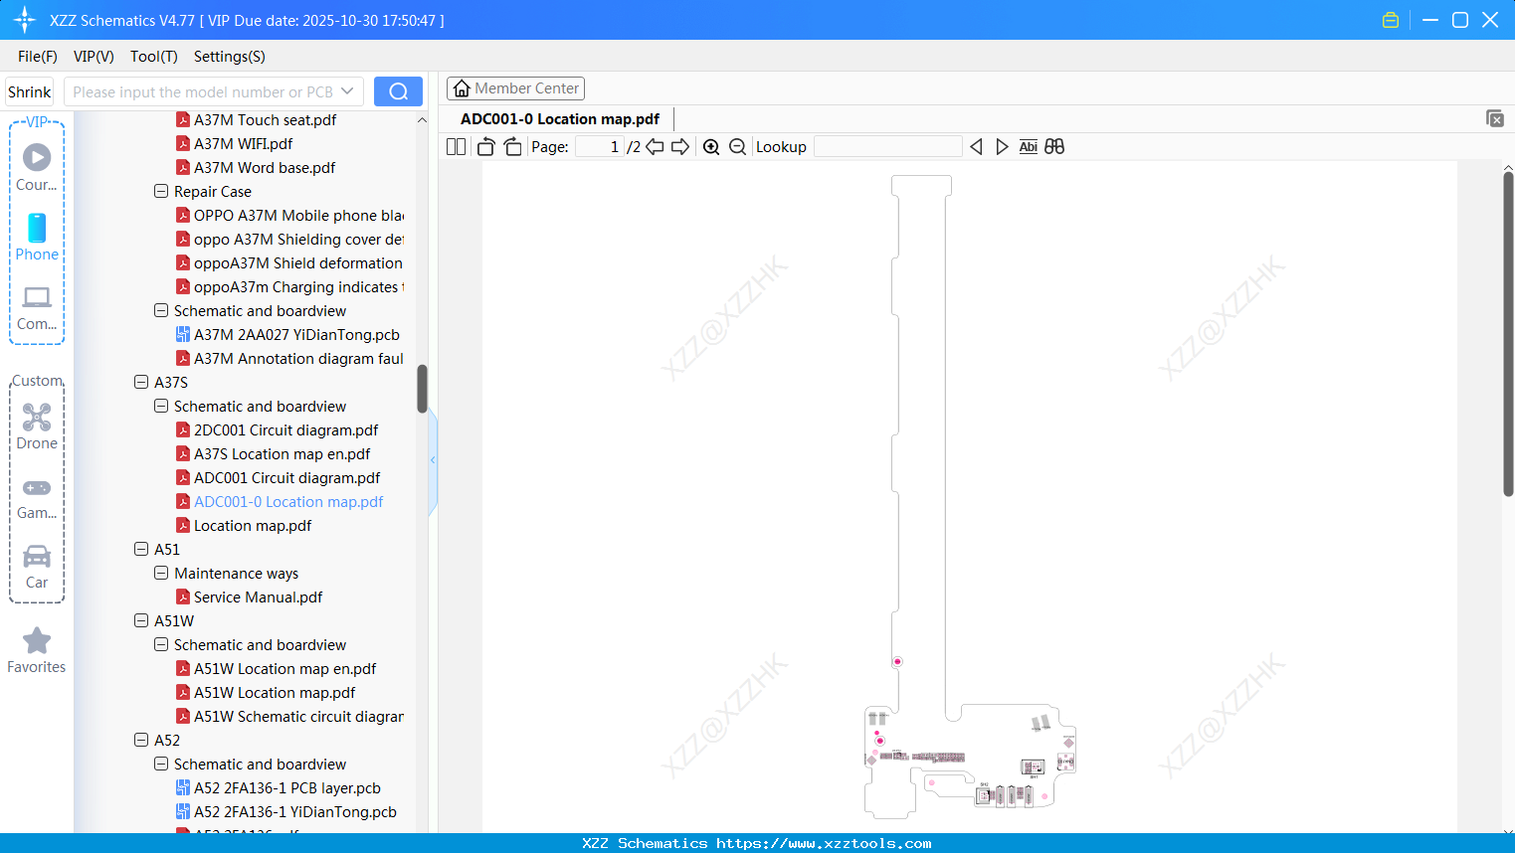
Task: Open oppoA37M Shield deformation file
Action: coord(297,262)
